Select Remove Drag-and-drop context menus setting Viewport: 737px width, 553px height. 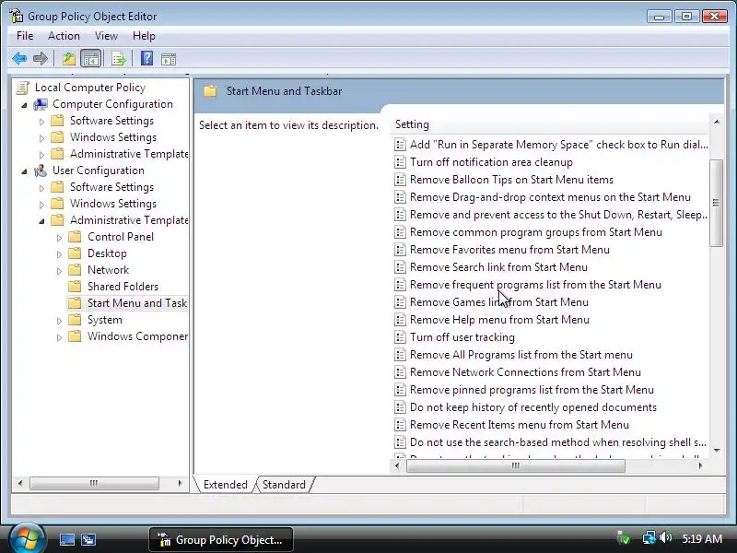click(x=550, y=197)
